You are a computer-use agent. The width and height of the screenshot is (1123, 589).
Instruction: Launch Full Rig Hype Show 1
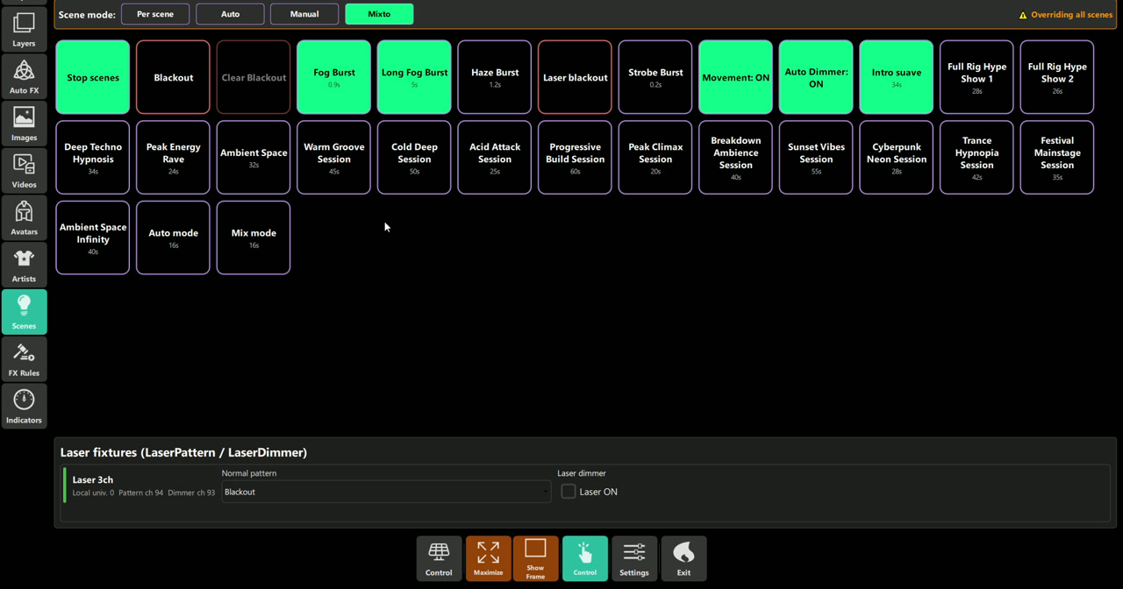976,77
